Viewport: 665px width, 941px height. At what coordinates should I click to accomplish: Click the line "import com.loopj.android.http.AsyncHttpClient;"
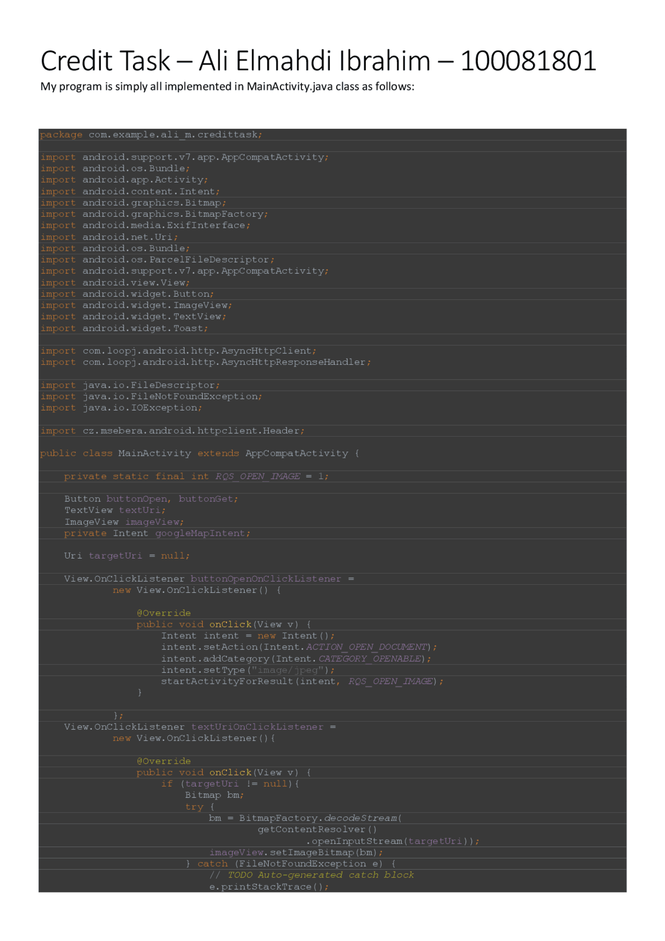click(x=178, y=351)
